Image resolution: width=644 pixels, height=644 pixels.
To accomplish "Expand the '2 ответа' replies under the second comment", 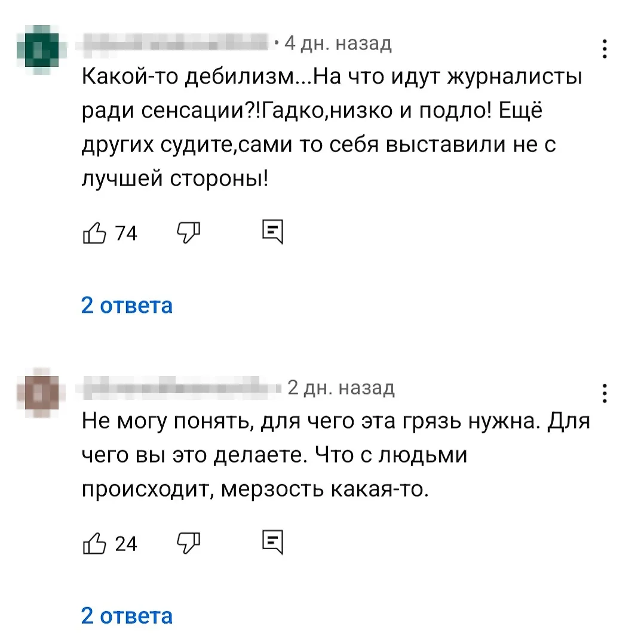I will pos(127,615).
